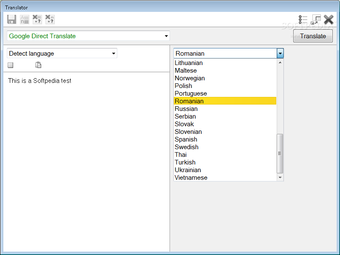The image size is (340, 255).
Task: Click the Translate button
Action: coord(313,36)
